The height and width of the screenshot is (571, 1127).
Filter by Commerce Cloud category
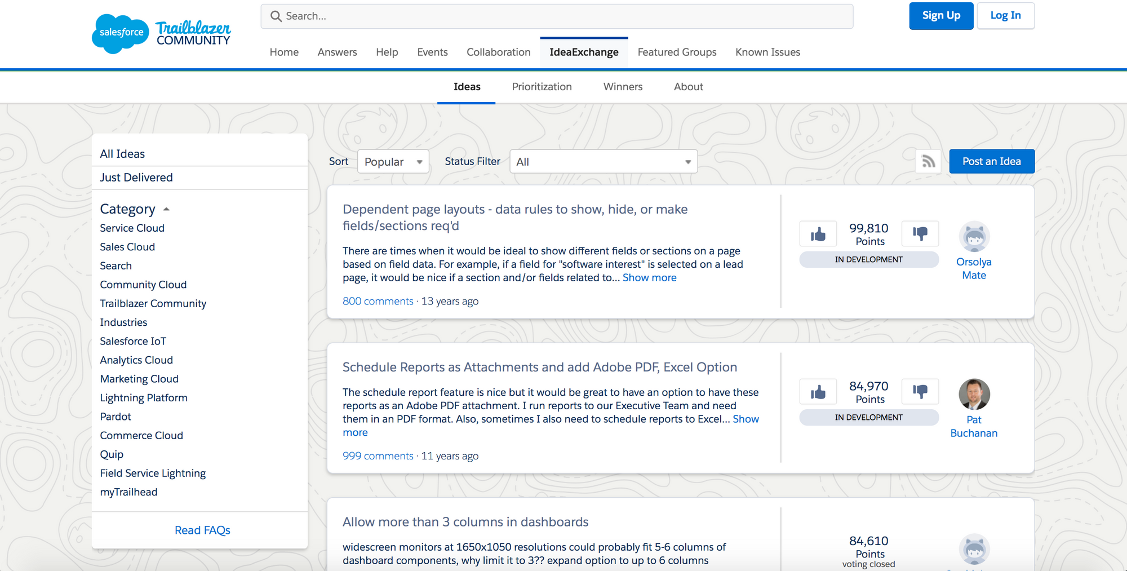[141, 436]
